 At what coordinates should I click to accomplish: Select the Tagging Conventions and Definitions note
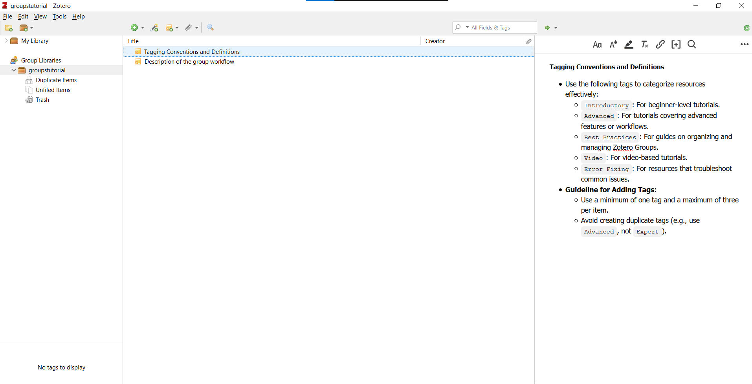click(x=328, y=51)
